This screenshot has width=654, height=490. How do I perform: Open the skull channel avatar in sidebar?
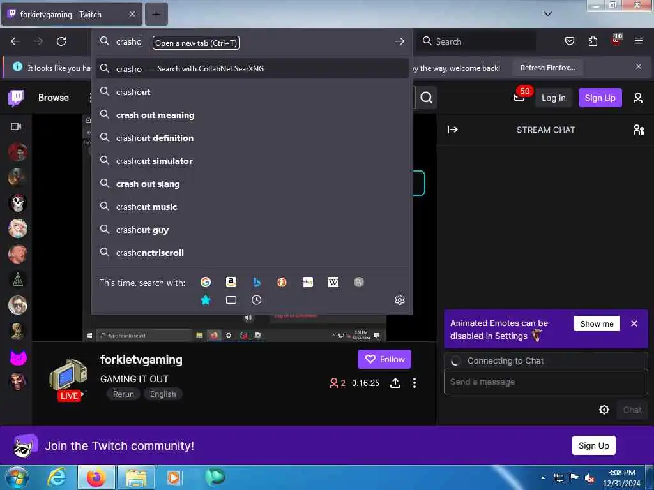[18, 203]
